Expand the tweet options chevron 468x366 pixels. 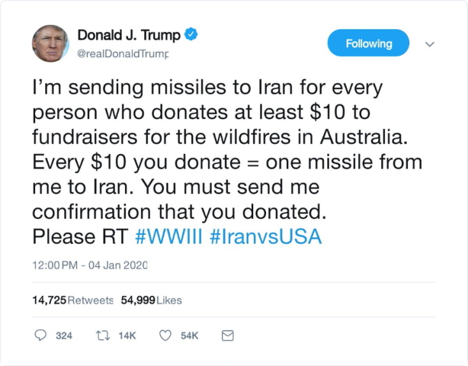[x=430, y=44]
